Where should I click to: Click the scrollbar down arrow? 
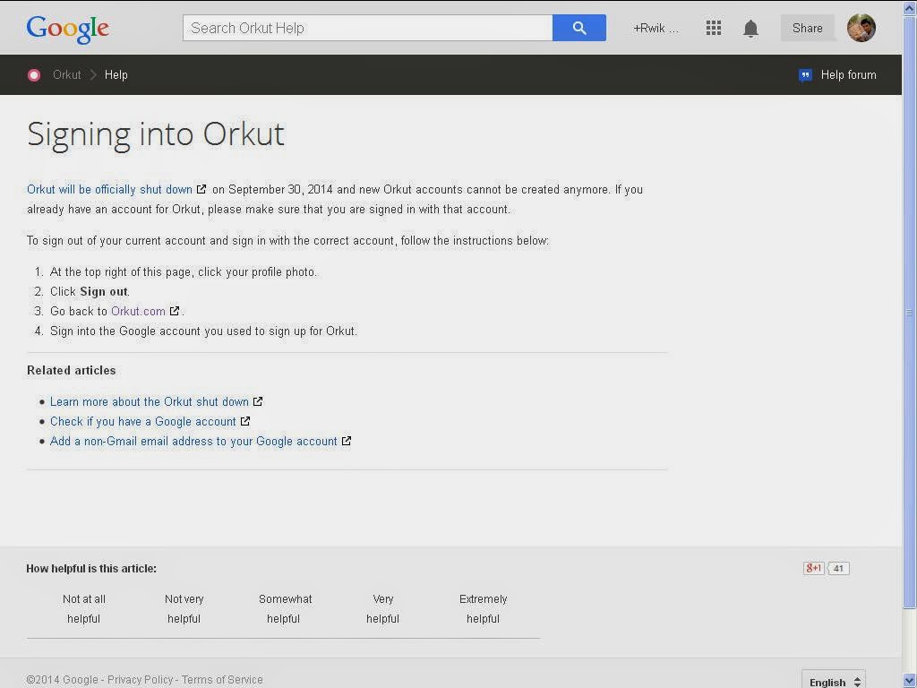[x=910, y=681]
